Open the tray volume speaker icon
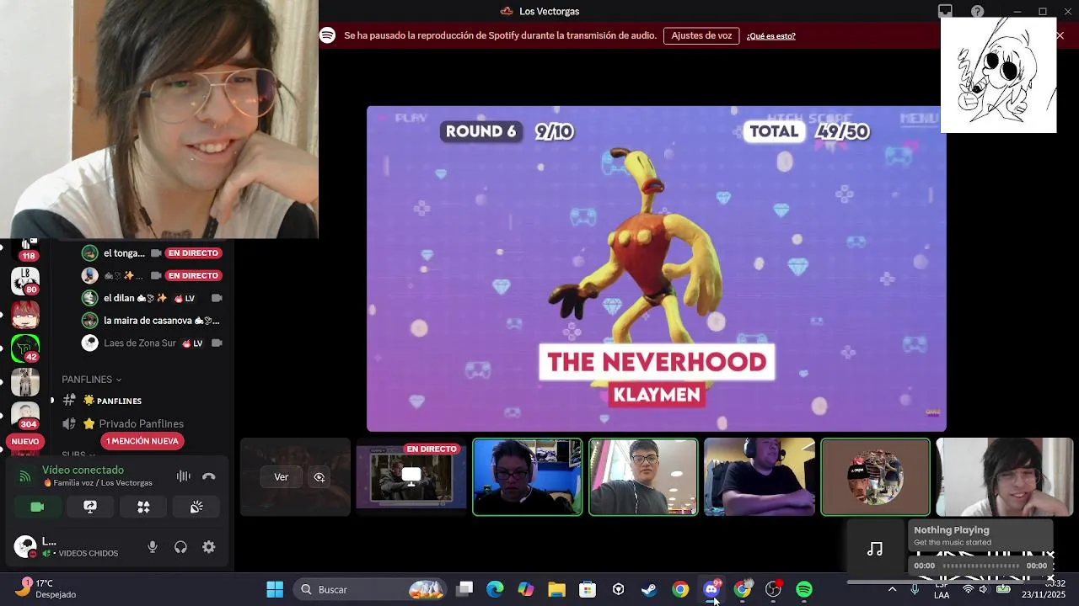Image resolution: width=1079 pixels, height=606 pixels. [983, 589]
